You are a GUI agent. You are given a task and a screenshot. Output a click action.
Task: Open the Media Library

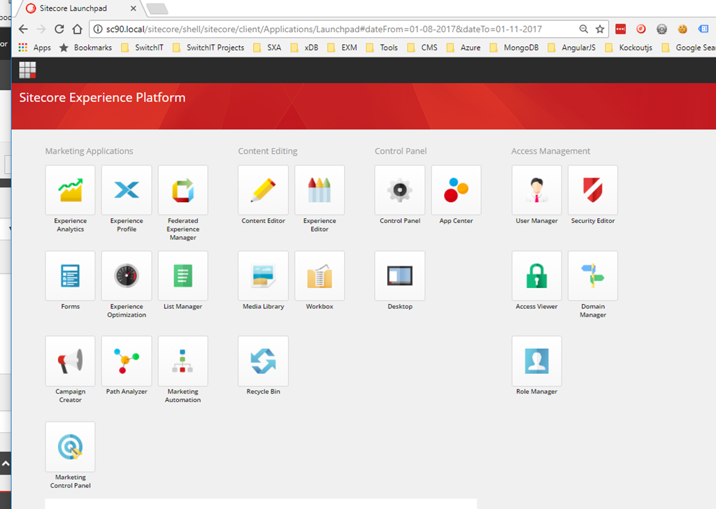coord(263,275)
